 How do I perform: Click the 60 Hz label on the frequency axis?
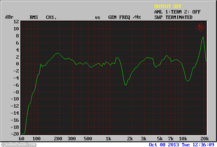tap(22, 139)
